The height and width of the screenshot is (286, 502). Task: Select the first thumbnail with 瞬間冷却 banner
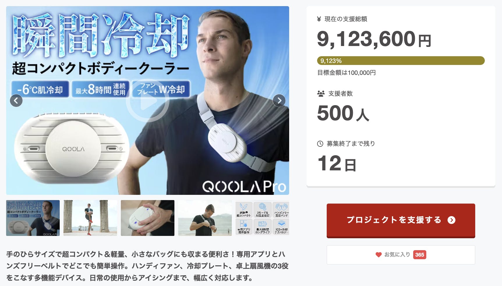point(33,218)
